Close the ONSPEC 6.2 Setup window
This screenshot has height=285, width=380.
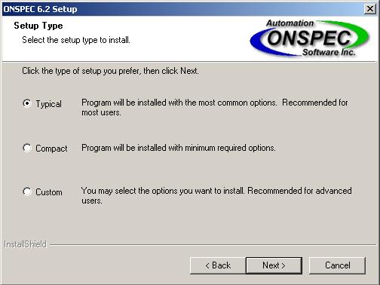(x=370, y=9)
